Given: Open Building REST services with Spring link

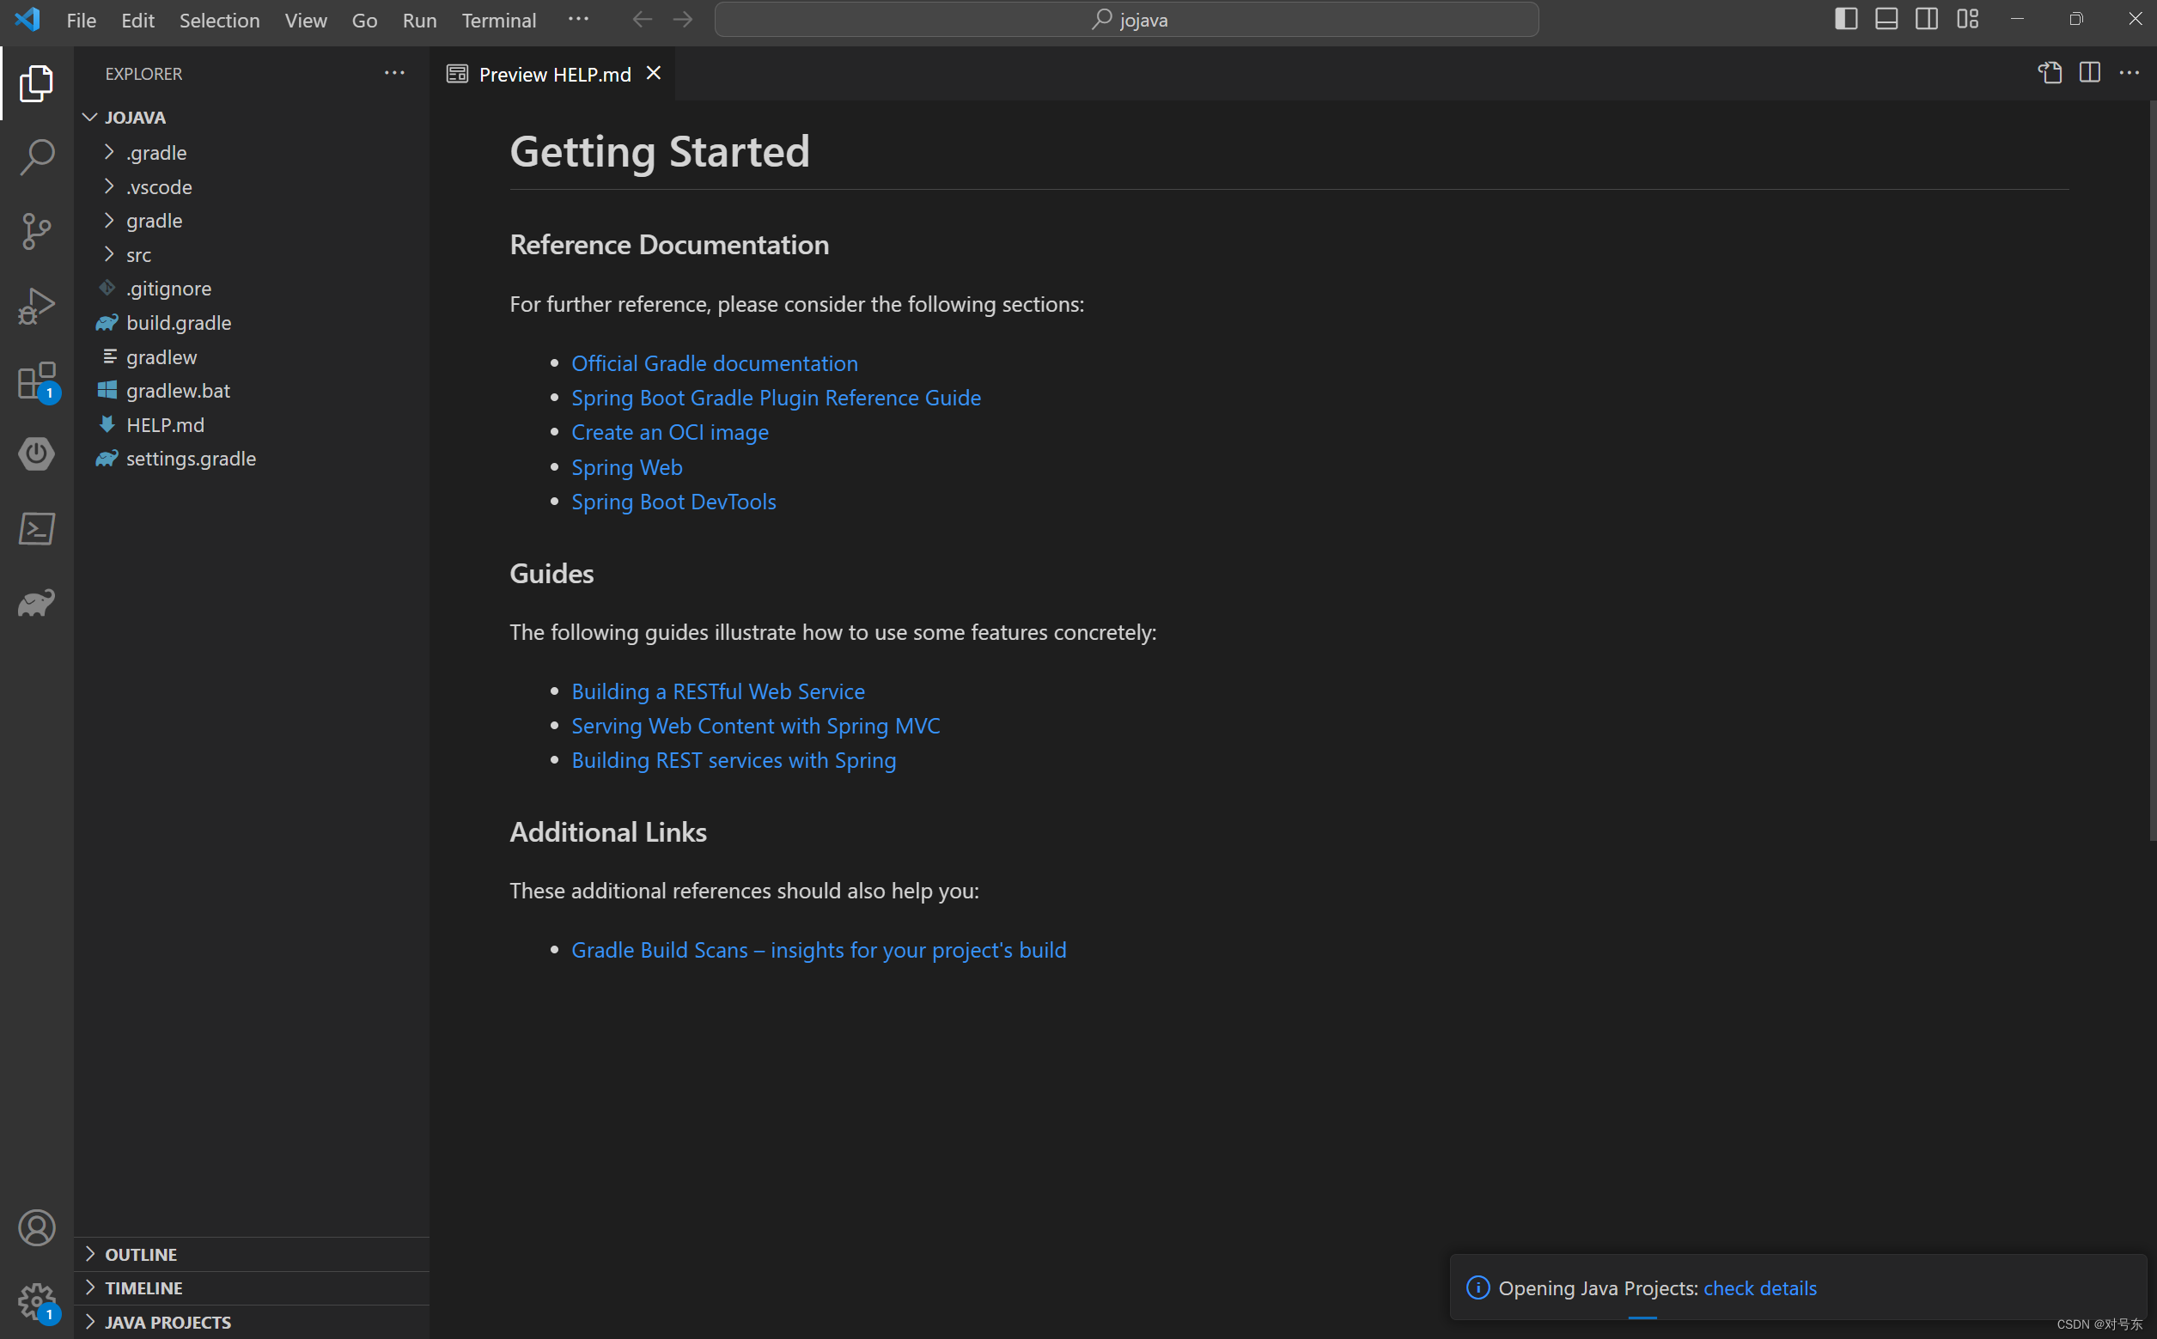Looking at the screenshot, I should pyautogui.click(x=733, y=760).
